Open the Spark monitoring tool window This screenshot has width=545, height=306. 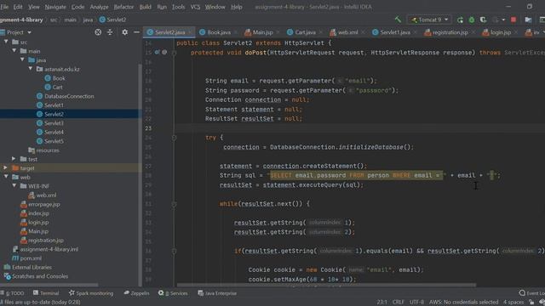click(91, 293)
